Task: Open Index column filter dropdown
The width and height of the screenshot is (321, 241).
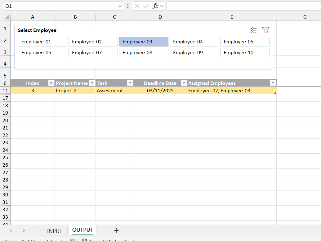Action: click(x=51, y=83)
